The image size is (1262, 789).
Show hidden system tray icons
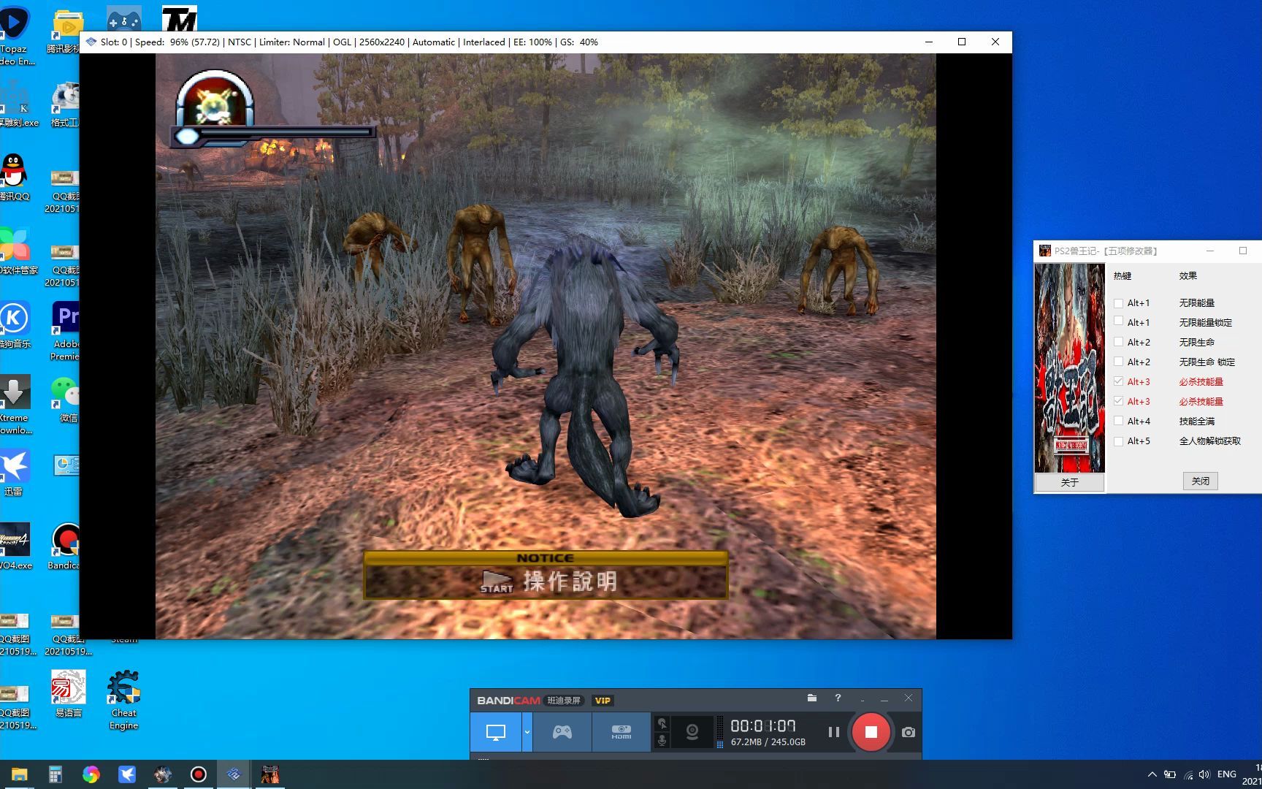pyautogui.click(x=1152, y=774)
